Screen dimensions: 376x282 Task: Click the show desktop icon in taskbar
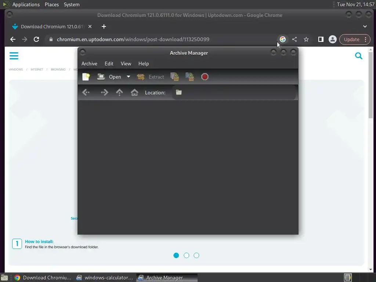4,278
